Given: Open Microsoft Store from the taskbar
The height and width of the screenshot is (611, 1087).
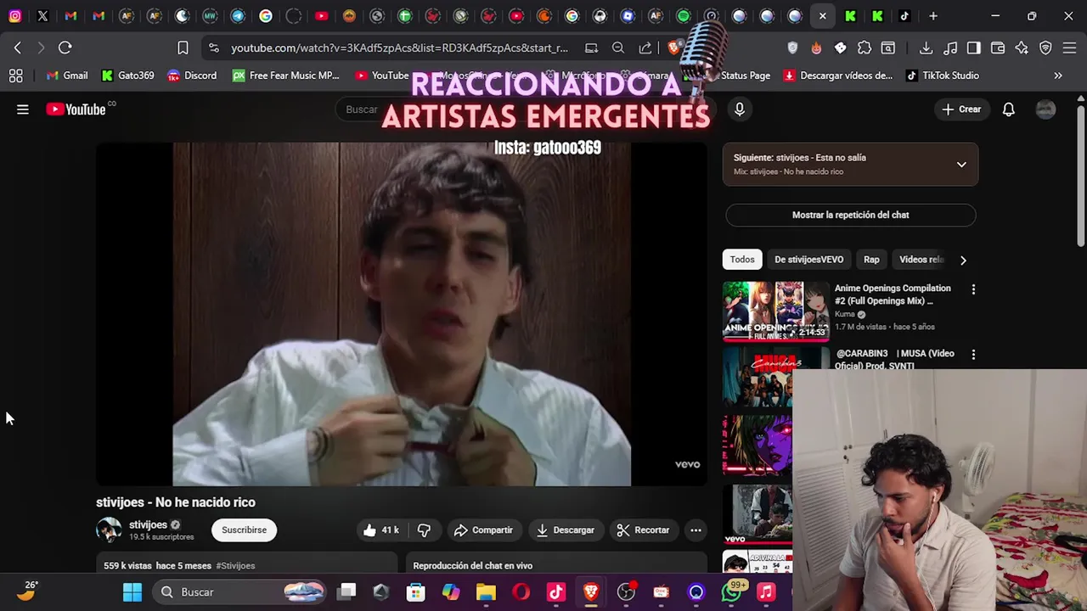Looking at the screenshot, I should click(415, 592).
